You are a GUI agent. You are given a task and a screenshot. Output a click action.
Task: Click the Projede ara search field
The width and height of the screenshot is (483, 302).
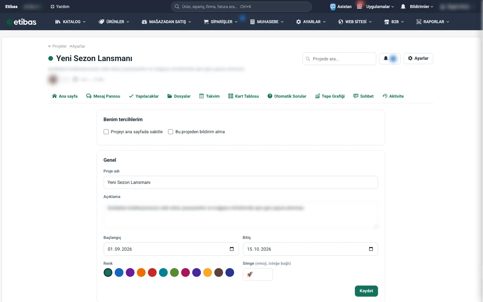[339, 59]
